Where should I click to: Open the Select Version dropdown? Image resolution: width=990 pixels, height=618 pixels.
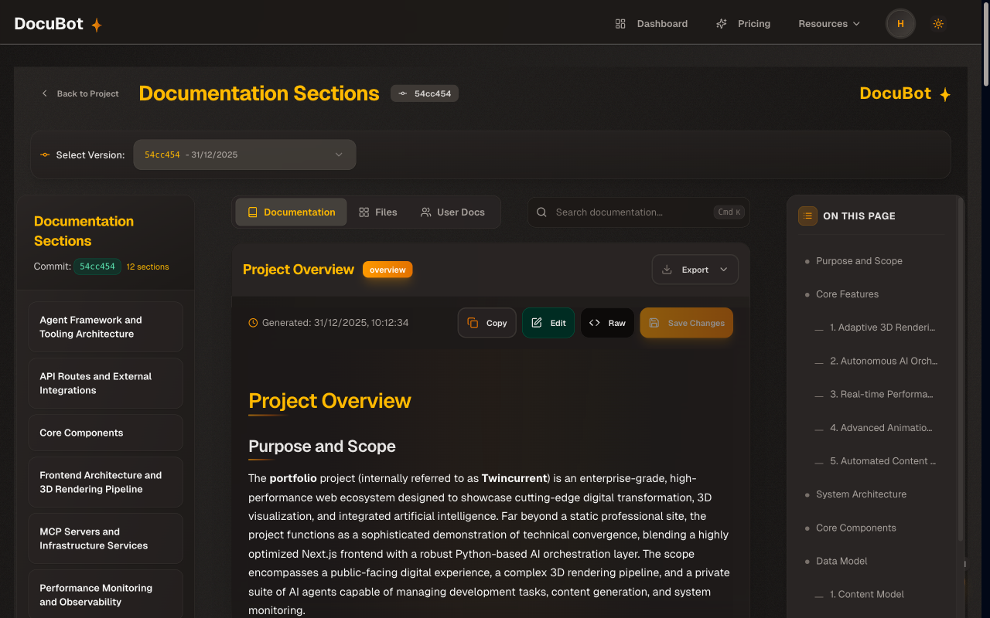(244, 154)
